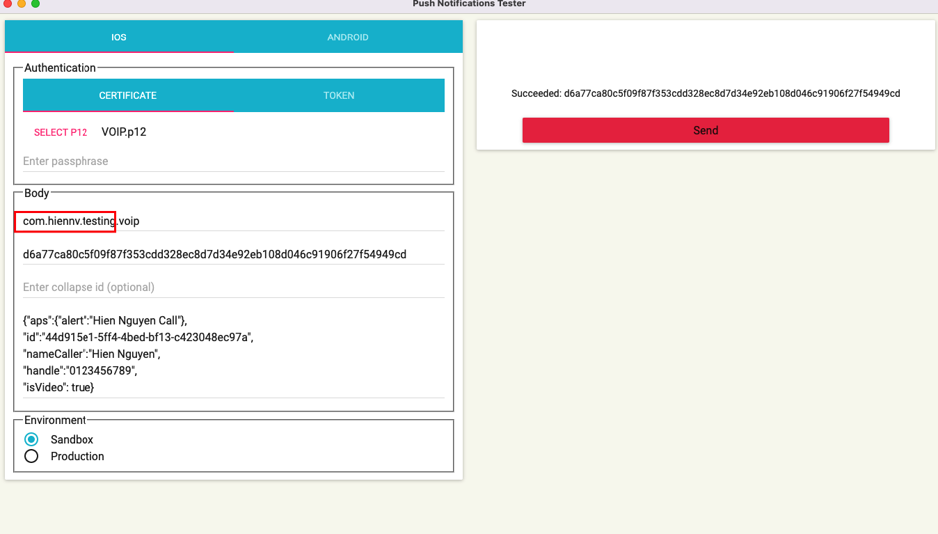Click the VOIP.p12 file name label
The width and height of the screenshot is (938, 534).
[124, 132]
